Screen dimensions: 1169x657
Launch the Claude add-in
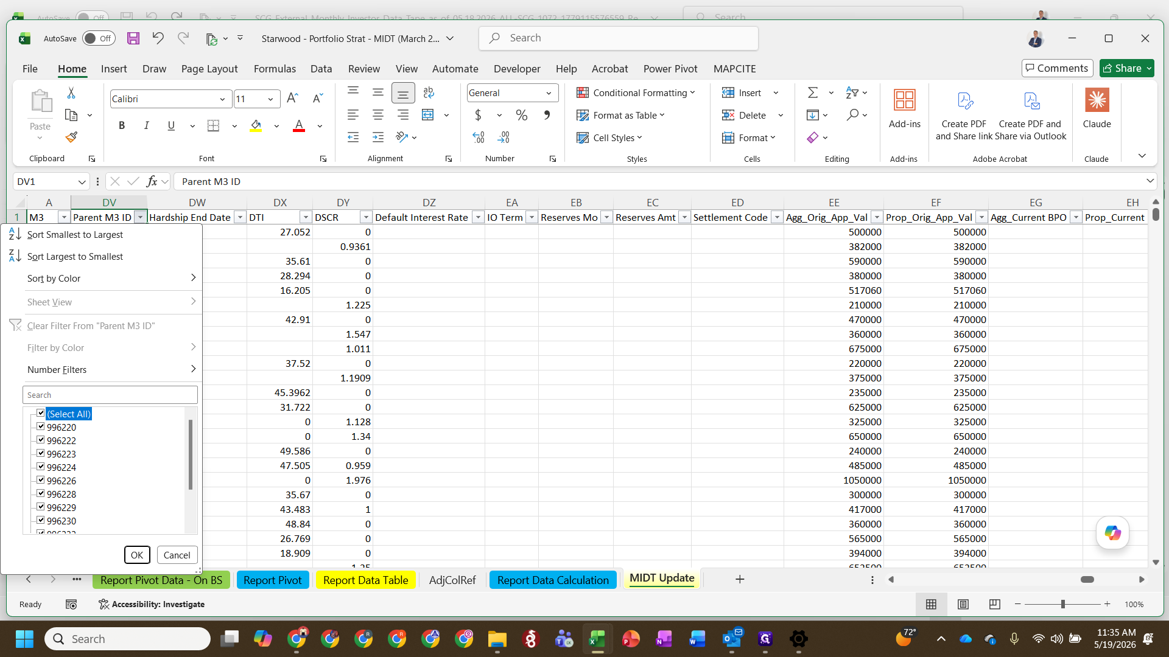click(x=1097, y=108)
